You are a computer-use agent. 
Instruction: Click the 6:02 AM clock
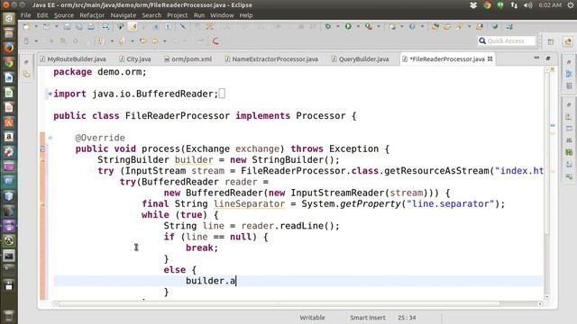(550, 5)
